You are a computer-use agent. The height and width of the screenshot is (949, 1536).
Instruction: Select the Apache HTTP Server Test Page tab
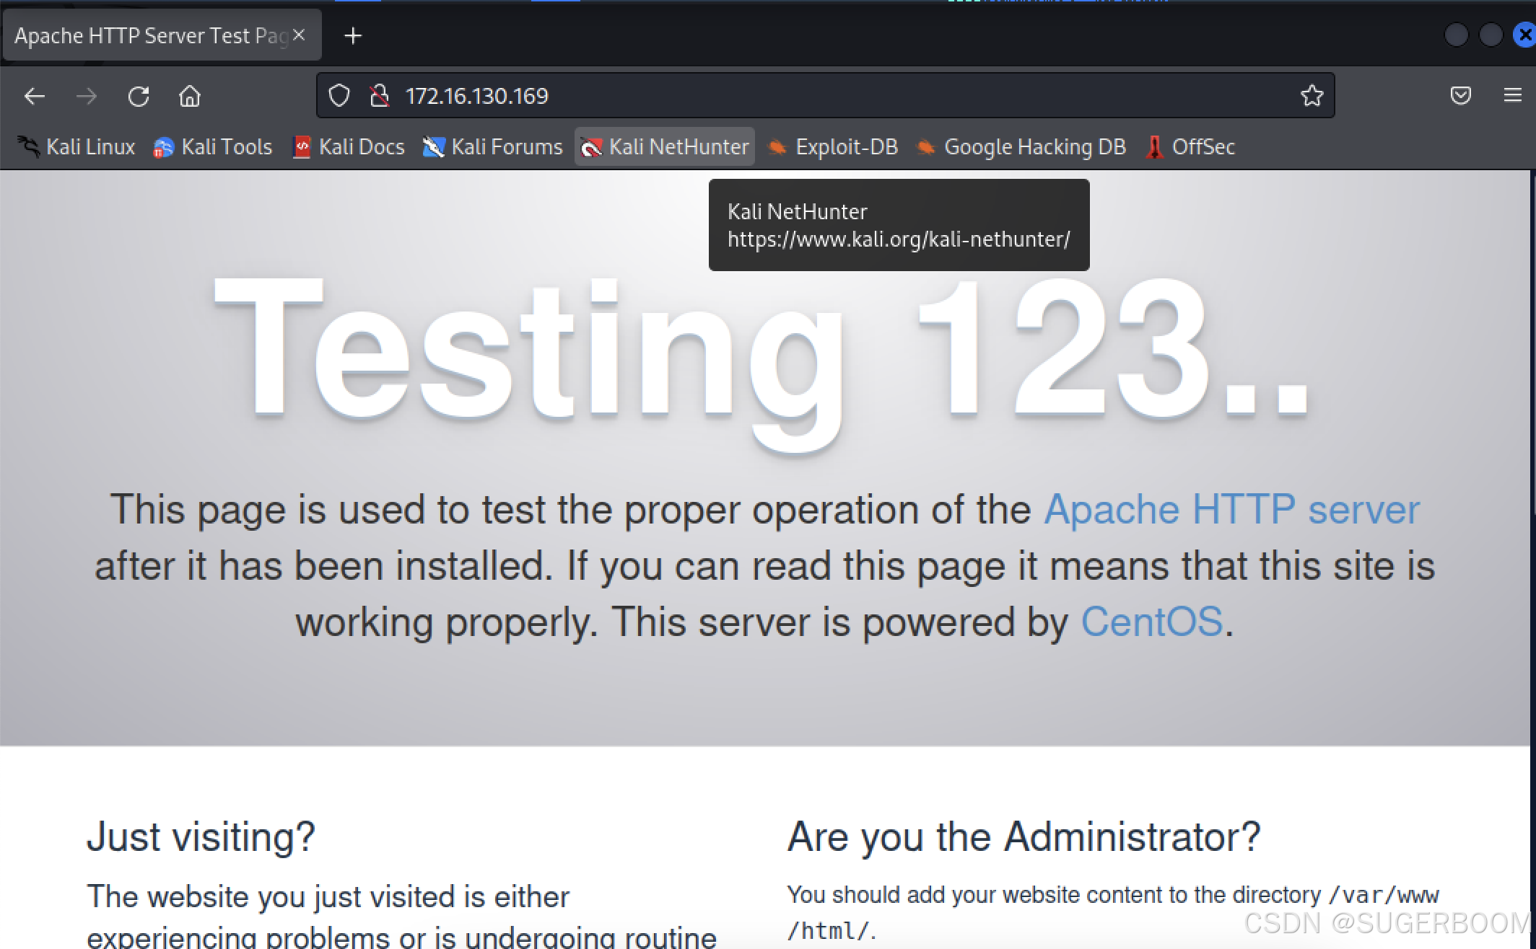[162, 35]
